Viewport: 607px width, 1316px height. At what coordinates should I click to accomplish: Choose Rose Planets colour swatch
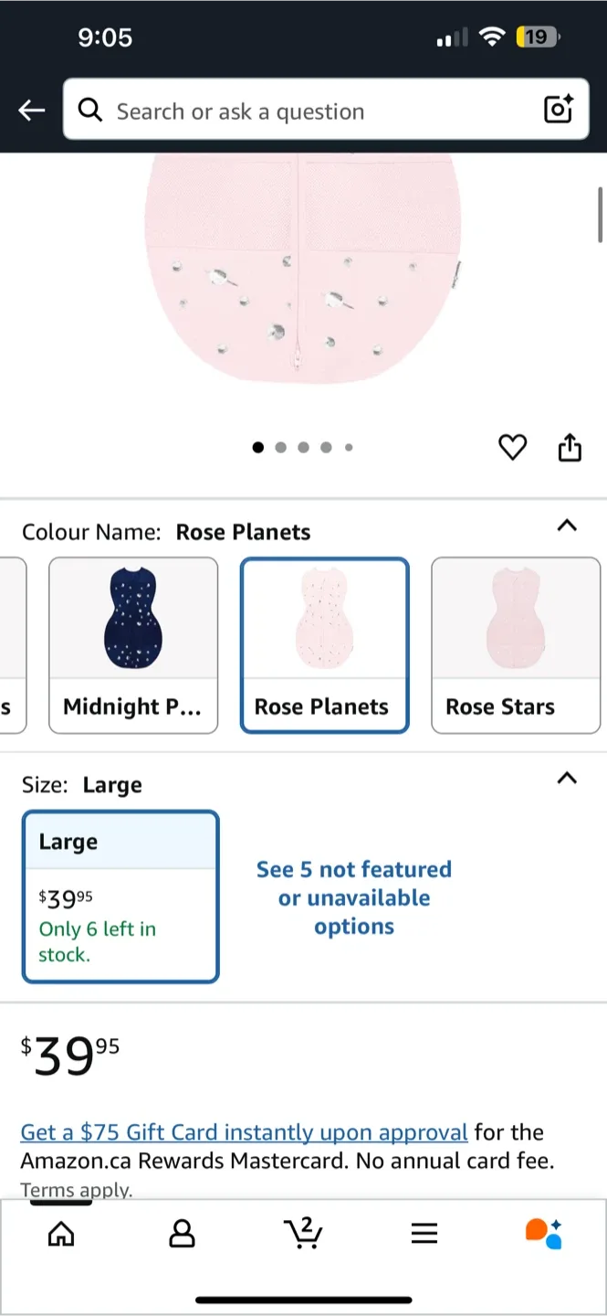[324, 644]
